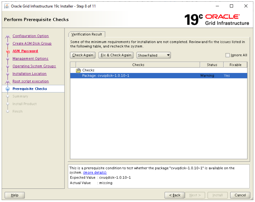
Task: Click the ASM Password error step icon
Action: pyautogui.click(x=8, y=51)
